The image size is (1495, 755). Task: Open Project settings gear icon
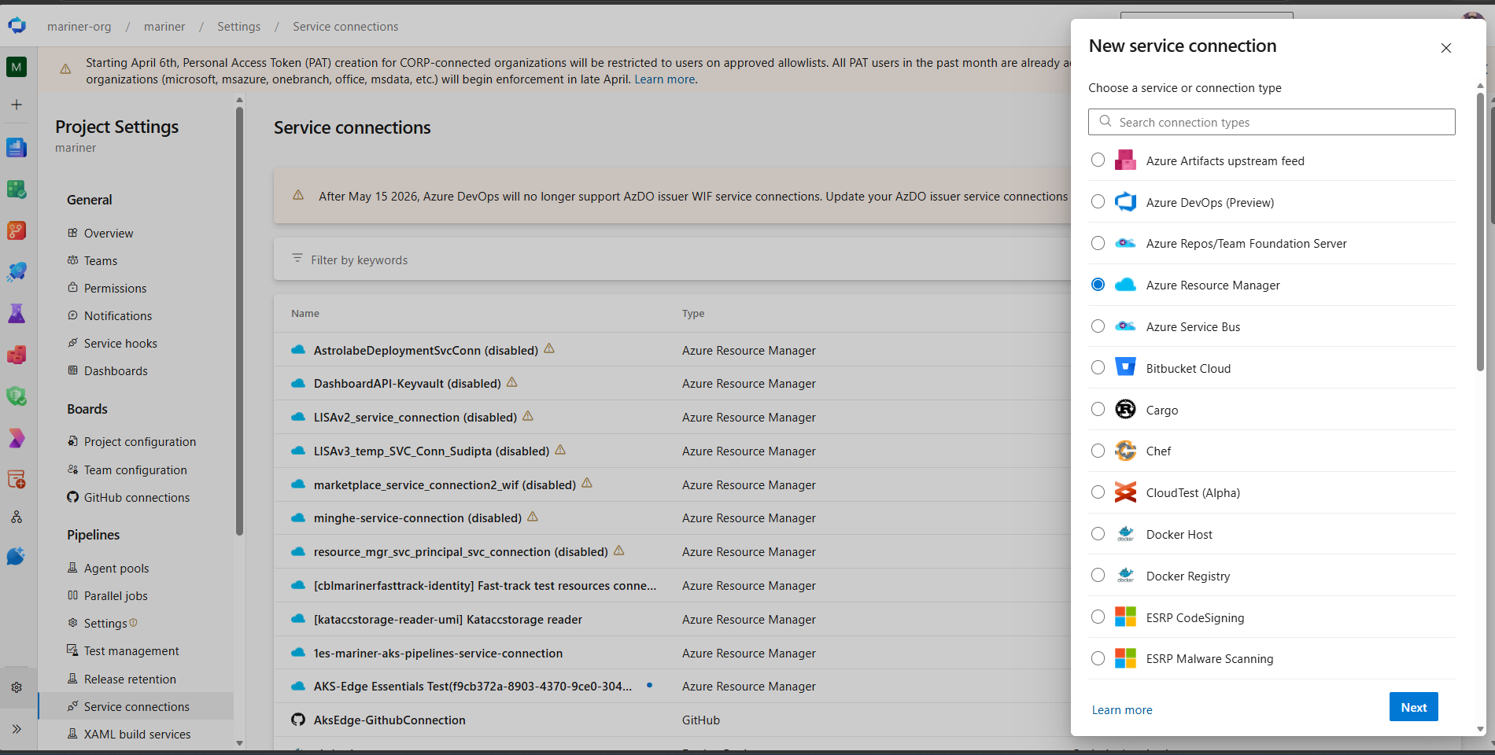pos(17,687)
